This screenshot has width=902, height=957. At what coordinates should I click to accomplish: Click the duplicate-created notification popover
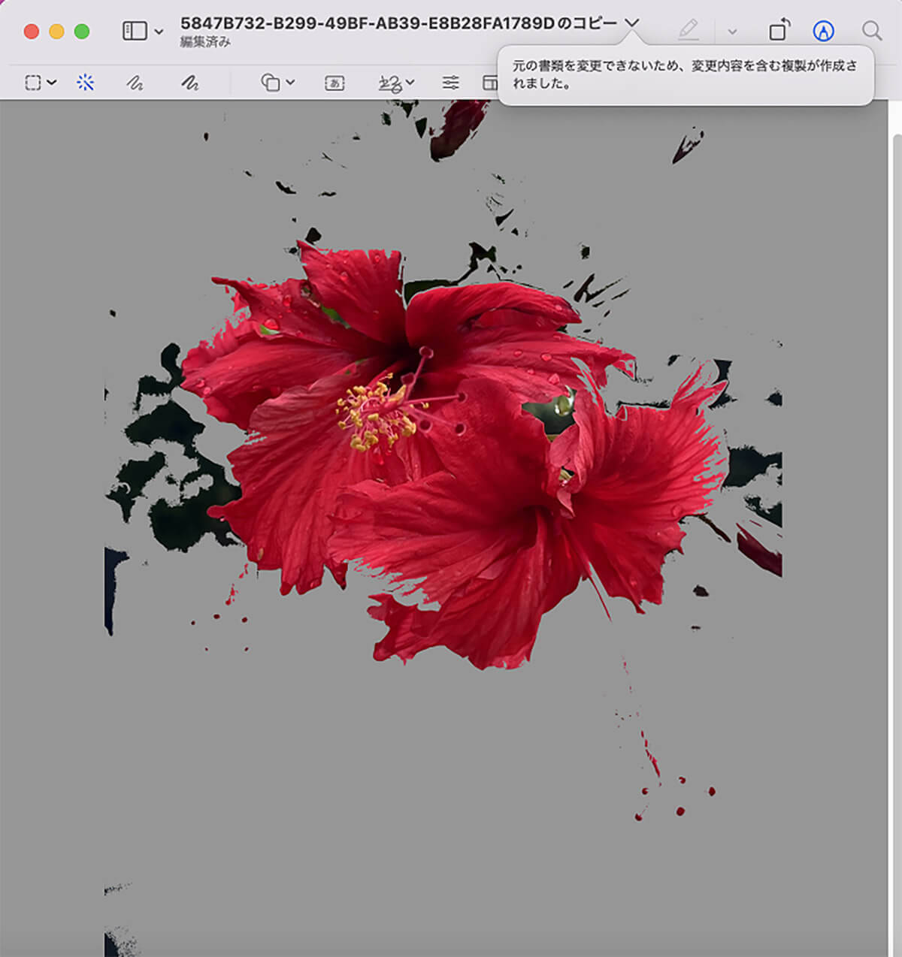pyautogui.click(x=685, y=75)
